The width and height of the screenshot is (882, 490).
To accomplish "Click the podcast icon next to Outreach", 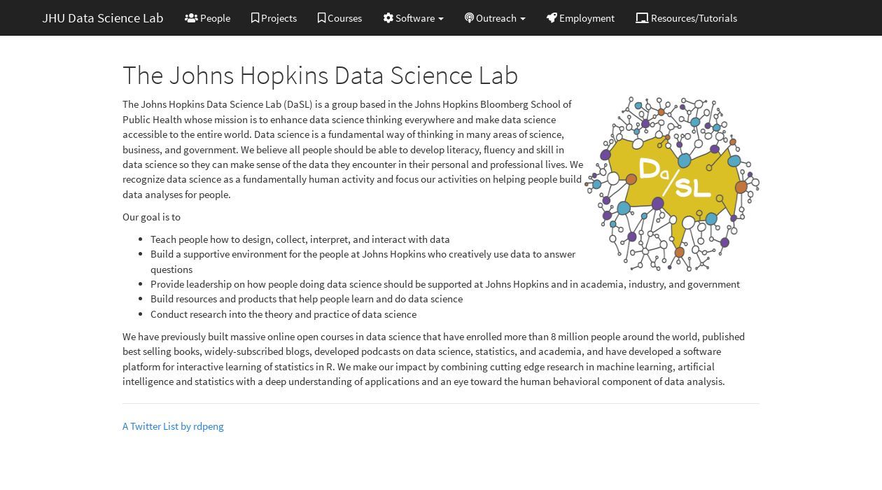I will point(469,18).
